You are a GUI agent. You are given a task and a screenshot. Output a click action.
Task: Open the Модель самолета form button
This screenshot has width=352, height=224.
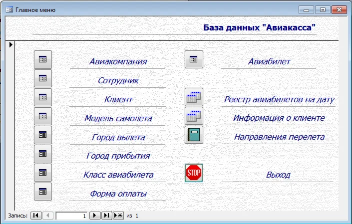point(43,116)
